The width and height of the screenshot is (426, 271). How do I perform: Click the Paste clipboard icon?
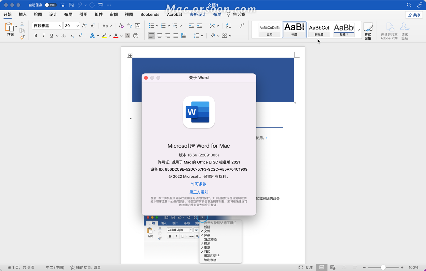tap(9, 27)
